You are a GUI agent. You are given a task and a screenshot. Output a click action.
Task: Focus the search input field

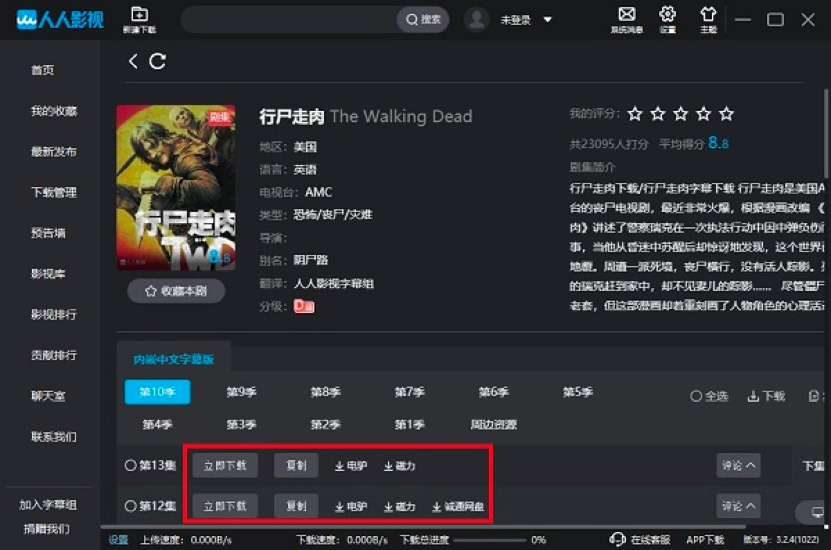click(289, 19)
